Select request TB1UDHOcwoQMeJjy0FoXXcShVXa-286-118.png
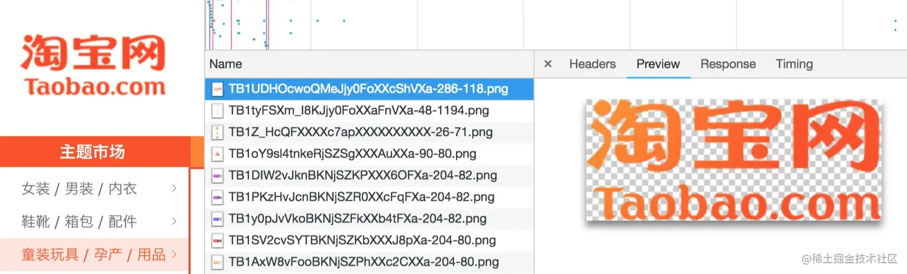The image size is (907, 274). (369, 89)
